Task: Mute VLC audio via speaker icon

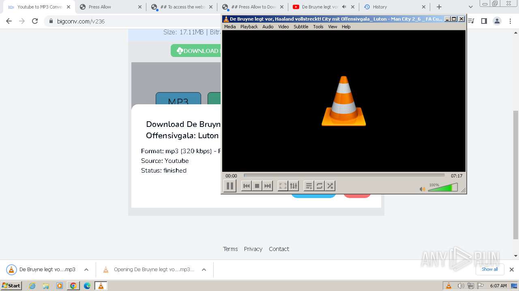Action: click(x=422, y=189)
